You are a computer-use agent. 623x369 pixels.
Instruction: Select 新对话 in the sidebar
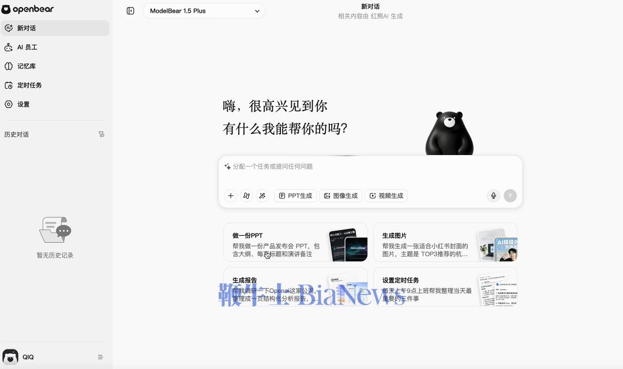click(x=55, y=28)
